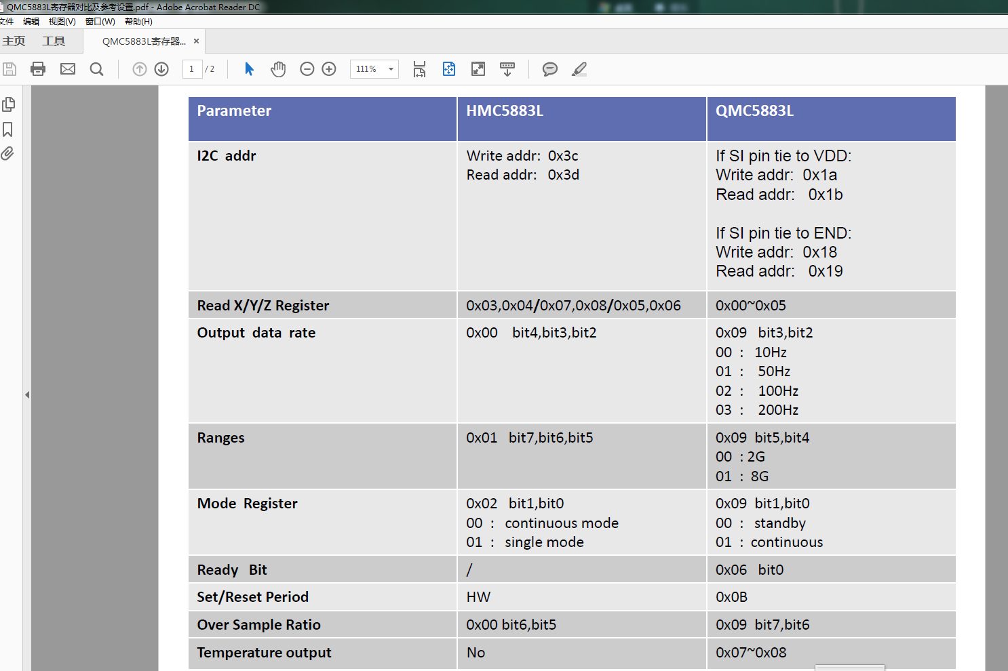Zoom out with minus button

click(x=307, y=69)
